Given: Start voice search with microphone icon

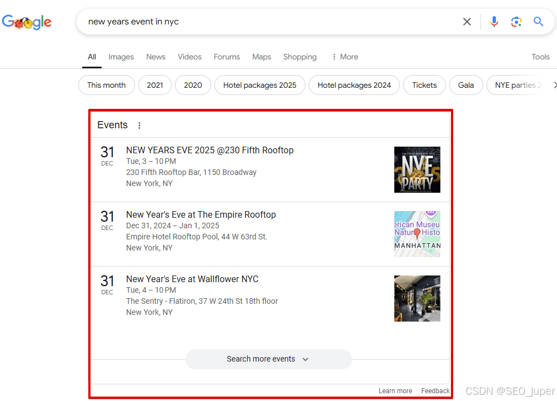Looking at the screenshot, I should point(494,22).
